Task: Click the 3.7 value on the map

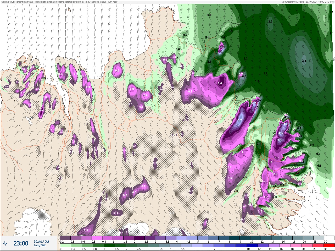Action: (222, 47)
